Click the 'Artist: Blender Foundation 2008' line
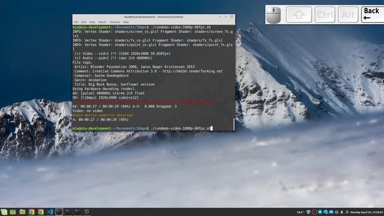 click(x=134, y=67)
